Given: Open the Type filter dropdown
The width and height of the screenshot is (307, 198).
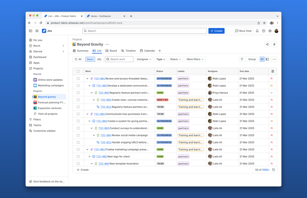Looking at the screenshot, I should point(160,59).
